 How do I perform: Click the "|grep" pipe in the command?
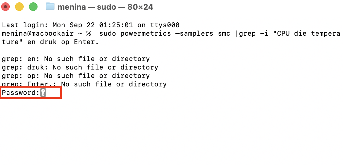245,34
